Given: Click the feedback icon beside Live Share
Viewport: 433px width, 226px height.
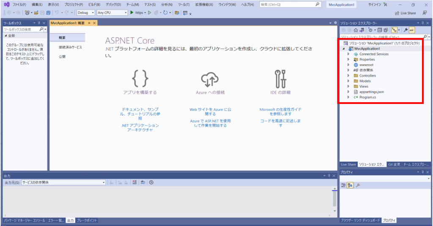Looking at the screenshot, I should click(425, 13).
